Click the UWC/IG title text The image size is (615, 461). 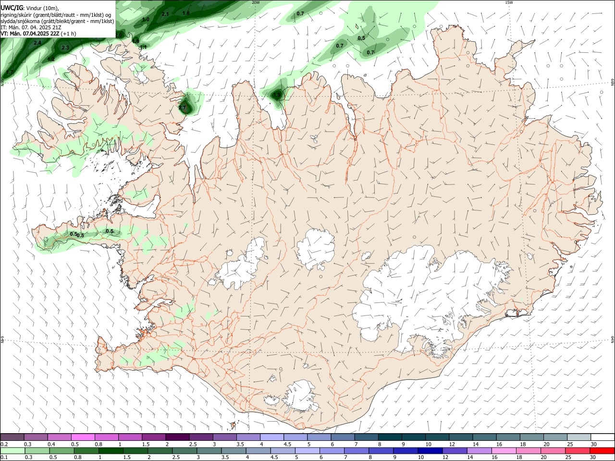click(x=12, y=8)
